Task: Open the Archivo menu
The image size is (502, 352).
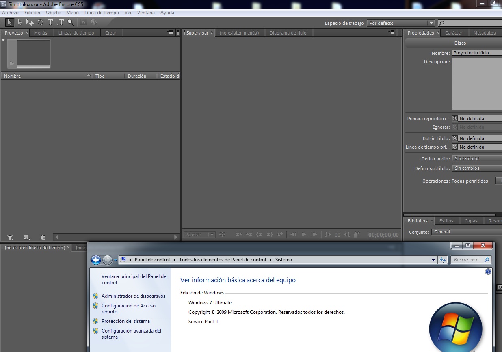Action: 11,13
